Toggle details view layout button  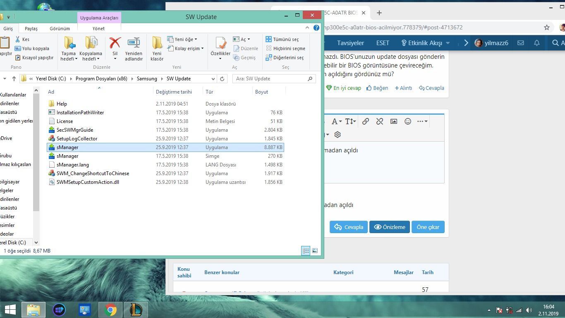point(306,251)
